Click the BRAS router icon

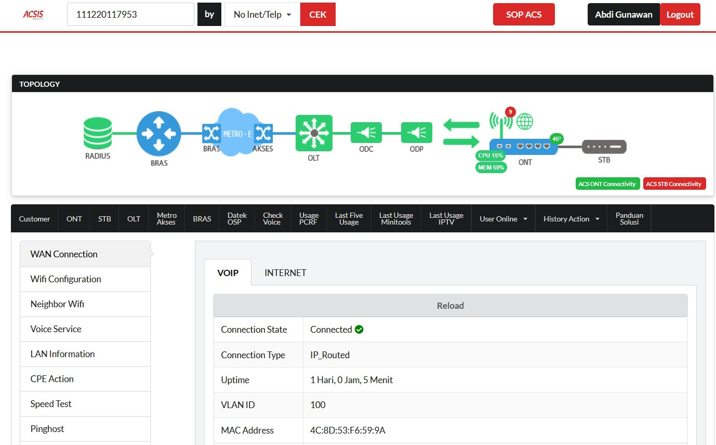(158, 134)
